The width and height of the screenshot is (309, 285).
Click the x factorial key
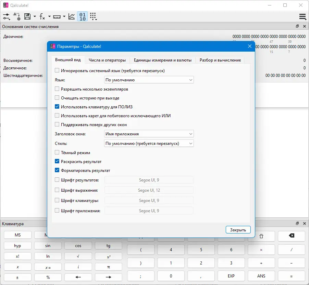point(17,256)
